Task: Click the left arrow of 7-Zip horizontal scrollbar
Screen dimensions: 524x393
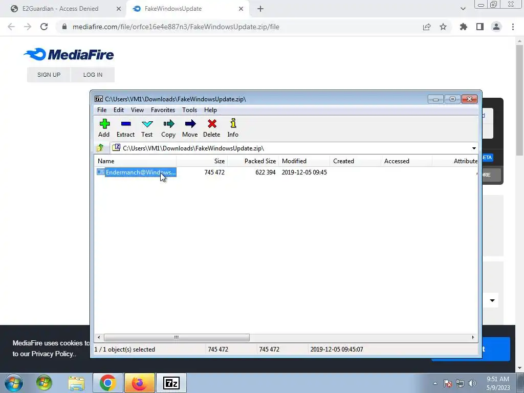Action: pos(99,337)
